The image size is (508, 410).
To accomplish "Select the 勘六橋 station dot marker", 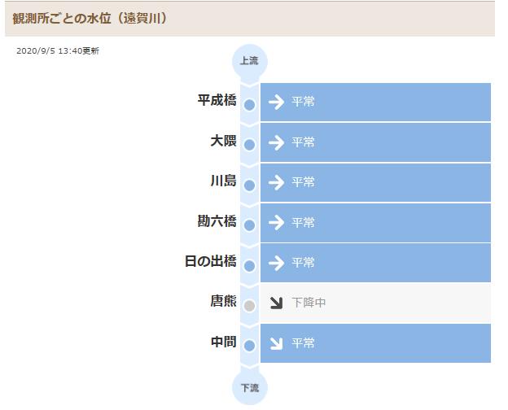I will 249,225.
